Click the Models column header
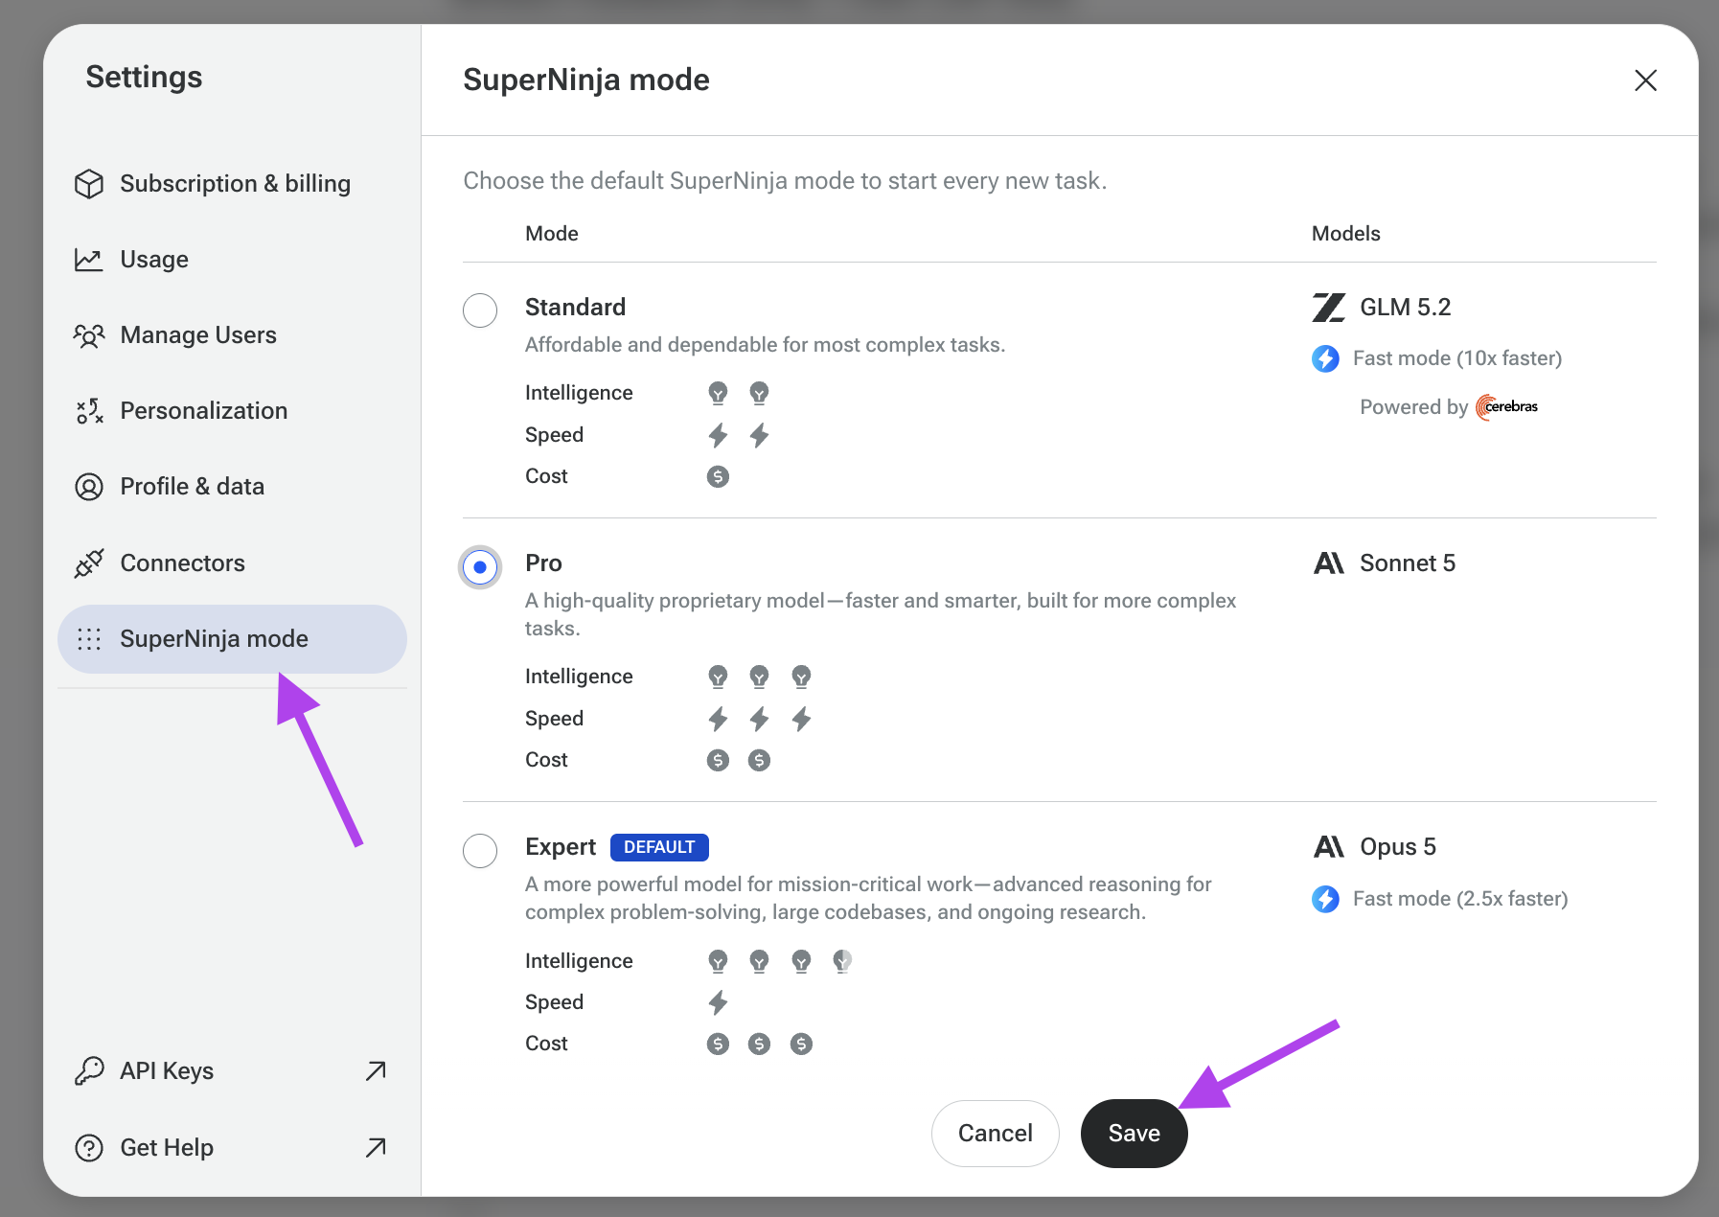 click(1345, 234)
